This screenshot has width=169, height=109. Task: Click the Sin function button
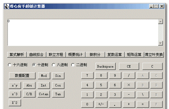[x=58, y=76]
